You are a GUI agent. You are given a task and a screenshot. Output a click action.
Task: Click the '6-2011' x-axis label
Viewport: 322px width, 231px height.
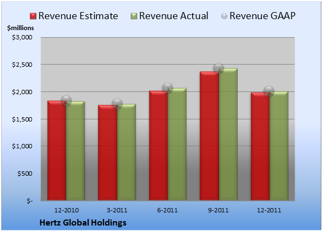click(x=168, y=210)
